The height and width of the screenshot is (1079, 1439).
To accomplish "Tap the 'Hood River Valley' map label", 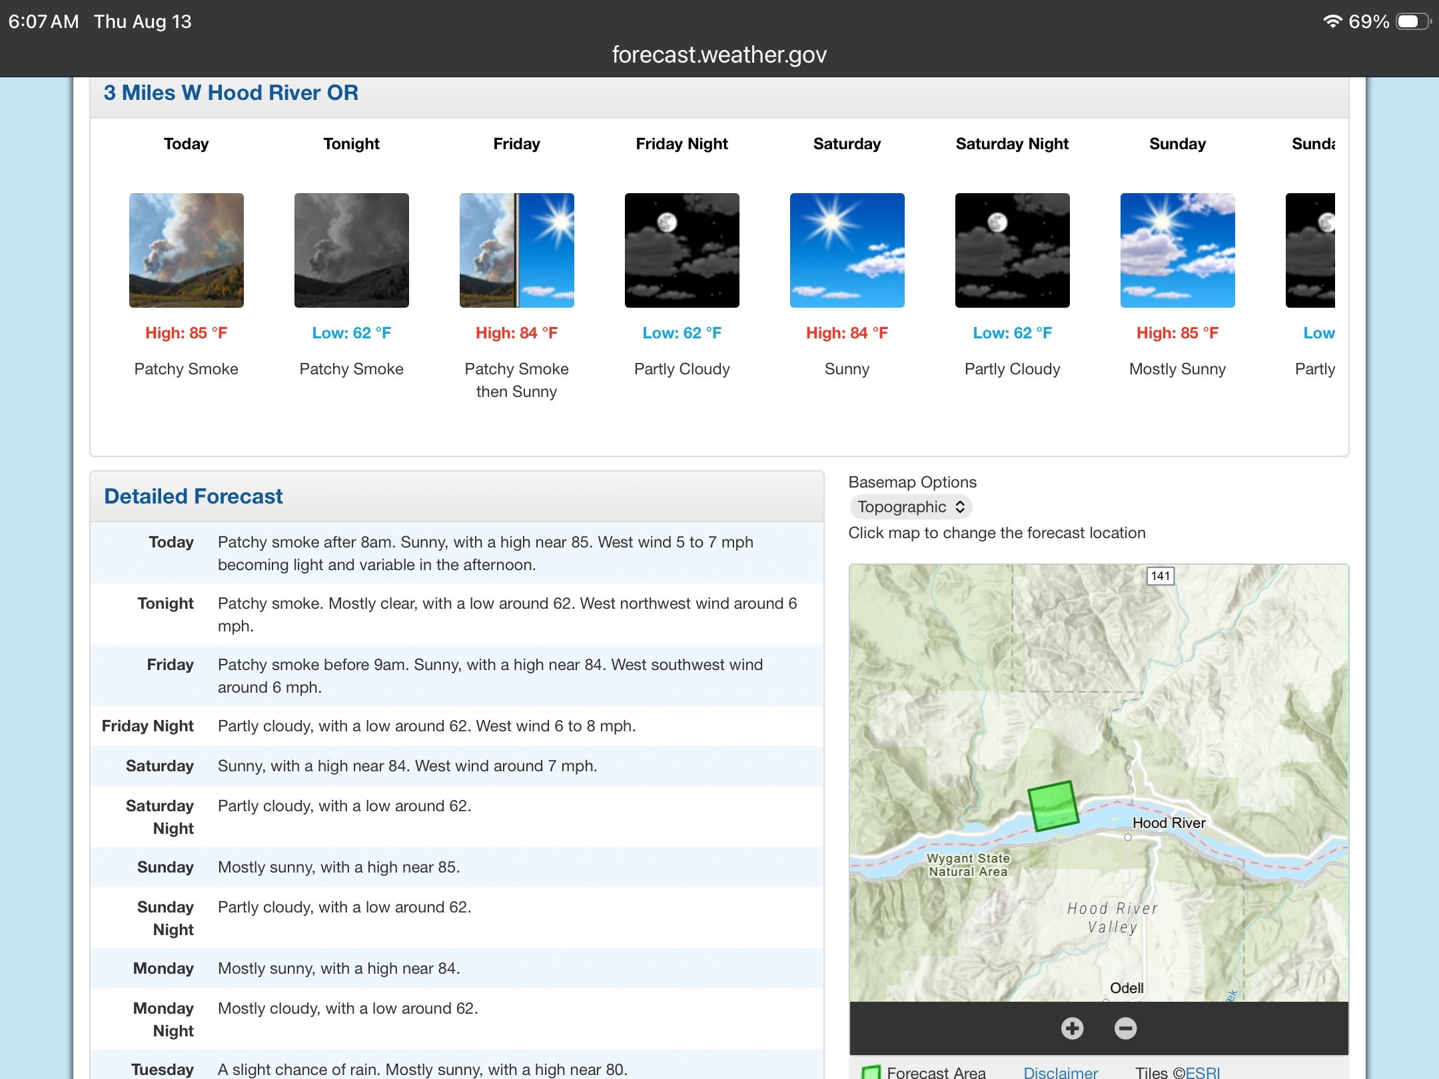I will pyautogui.click(x=1113, y=918).
